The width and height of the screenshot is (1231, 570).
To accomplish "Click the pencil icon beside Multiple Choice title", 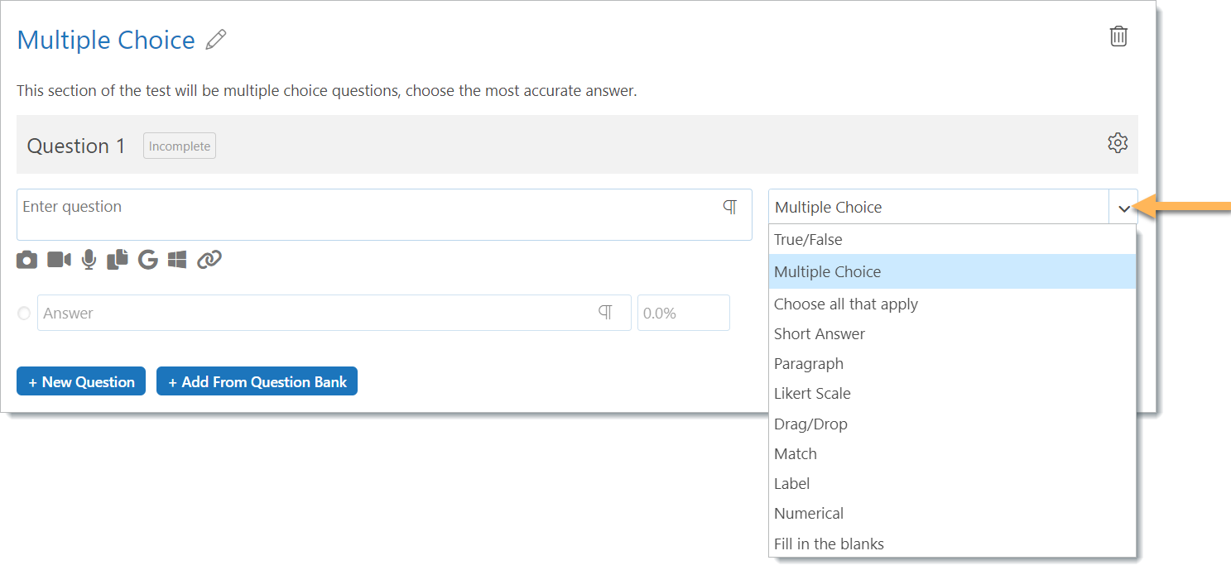I will tap(216, 39).
